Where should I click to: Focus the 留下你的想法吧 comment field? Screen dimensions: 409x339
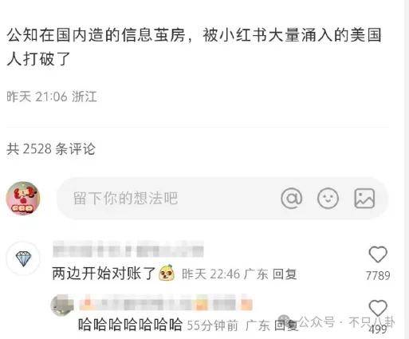pyautogui.click(x=222, y=199)
